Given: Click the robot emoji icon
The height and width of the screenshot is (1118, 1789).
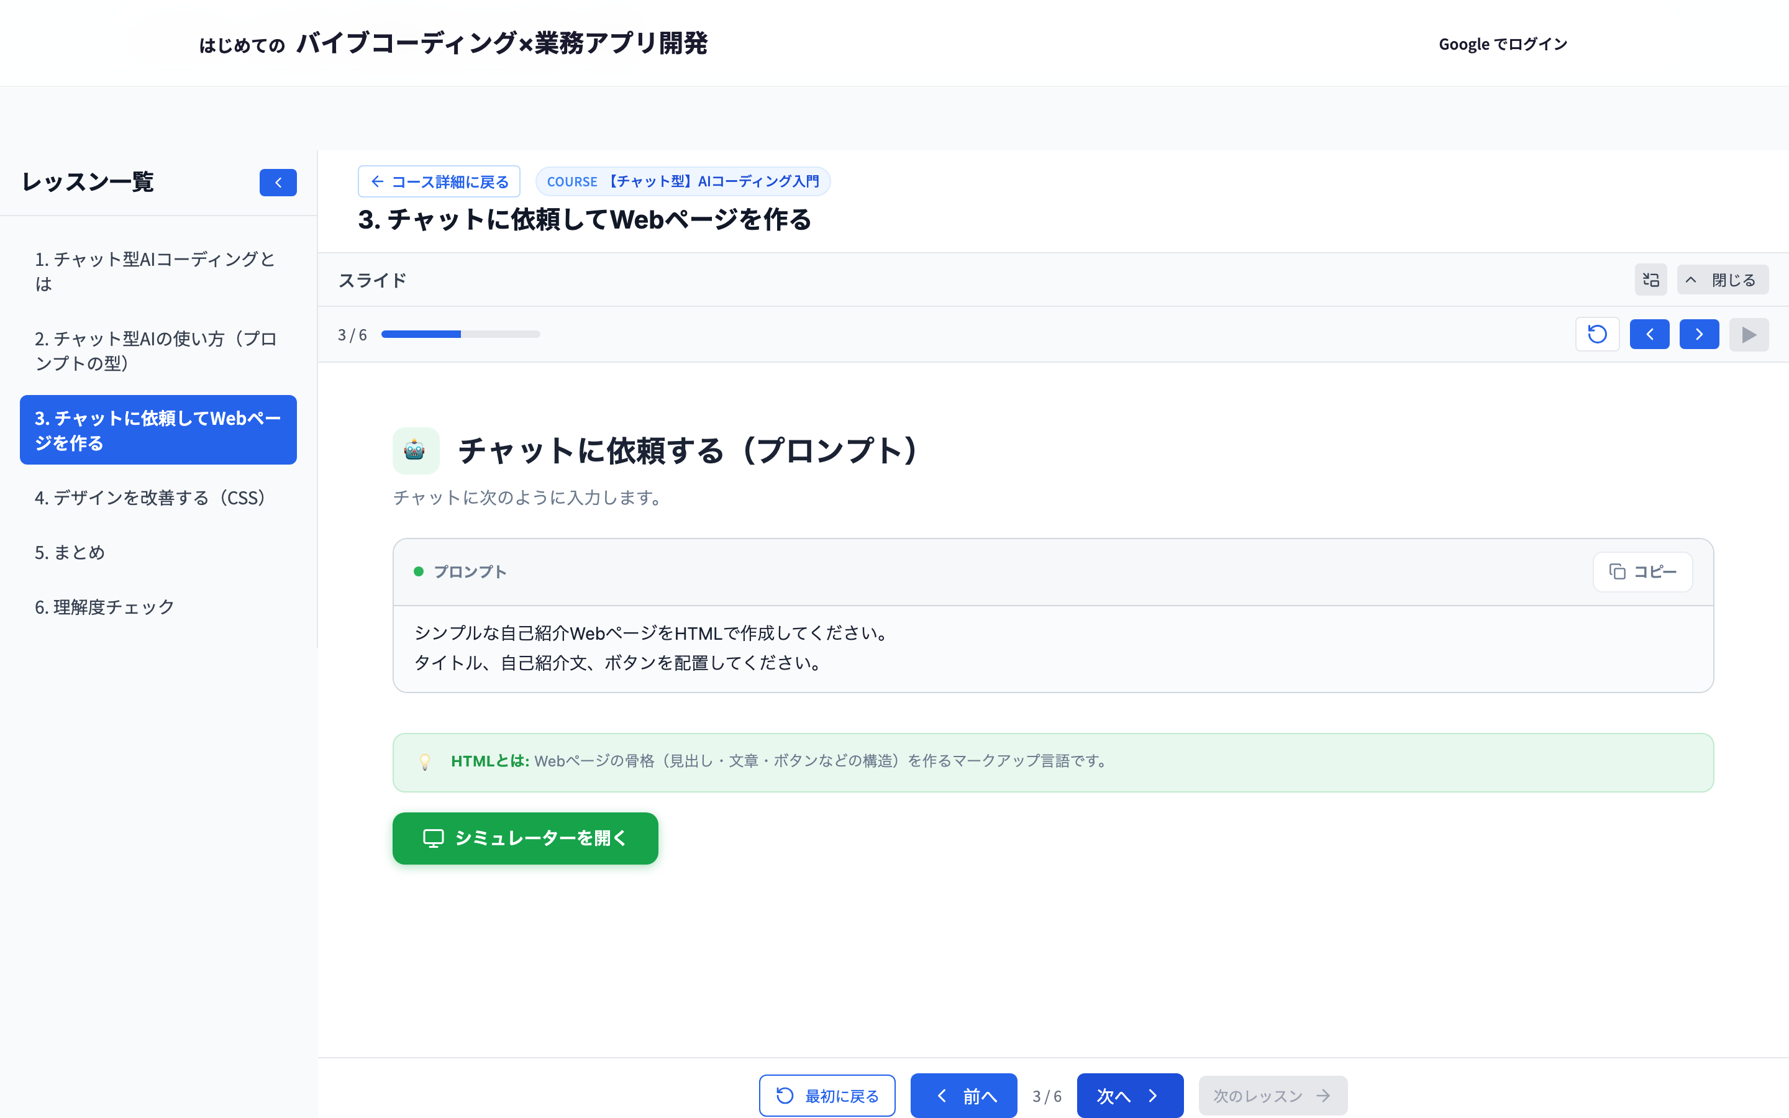Looking at the screenshot, I should 416,450.
